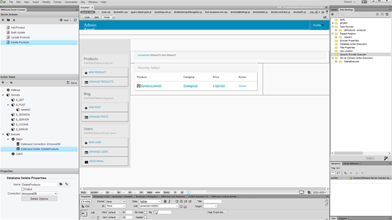This screenshot has width=392, height=220.
Task: Open Page Properties button
Action: coord(217,212)
